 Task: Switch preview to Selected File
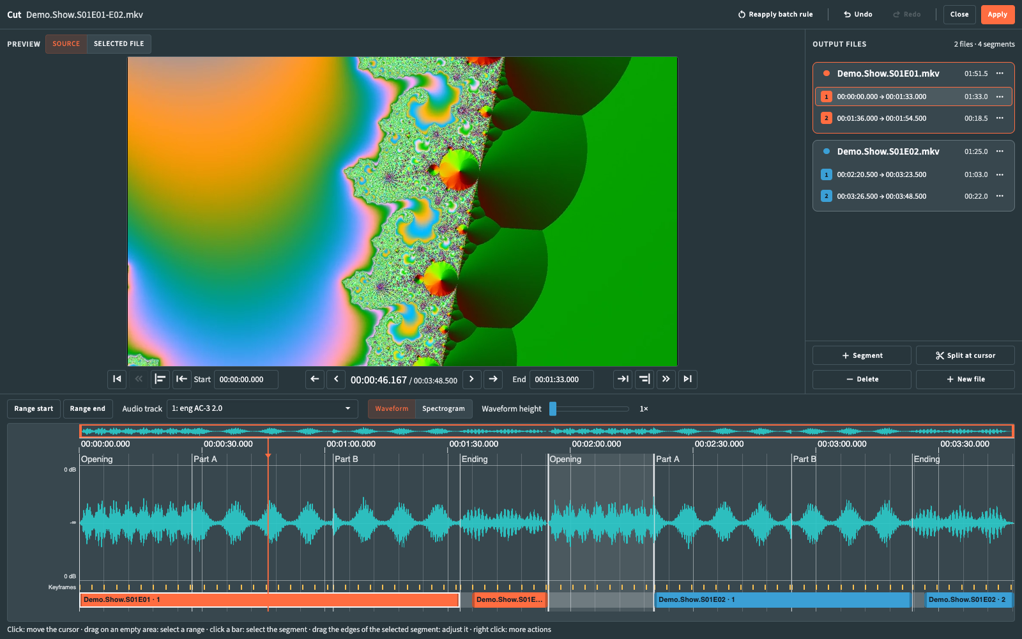[119, 44]
